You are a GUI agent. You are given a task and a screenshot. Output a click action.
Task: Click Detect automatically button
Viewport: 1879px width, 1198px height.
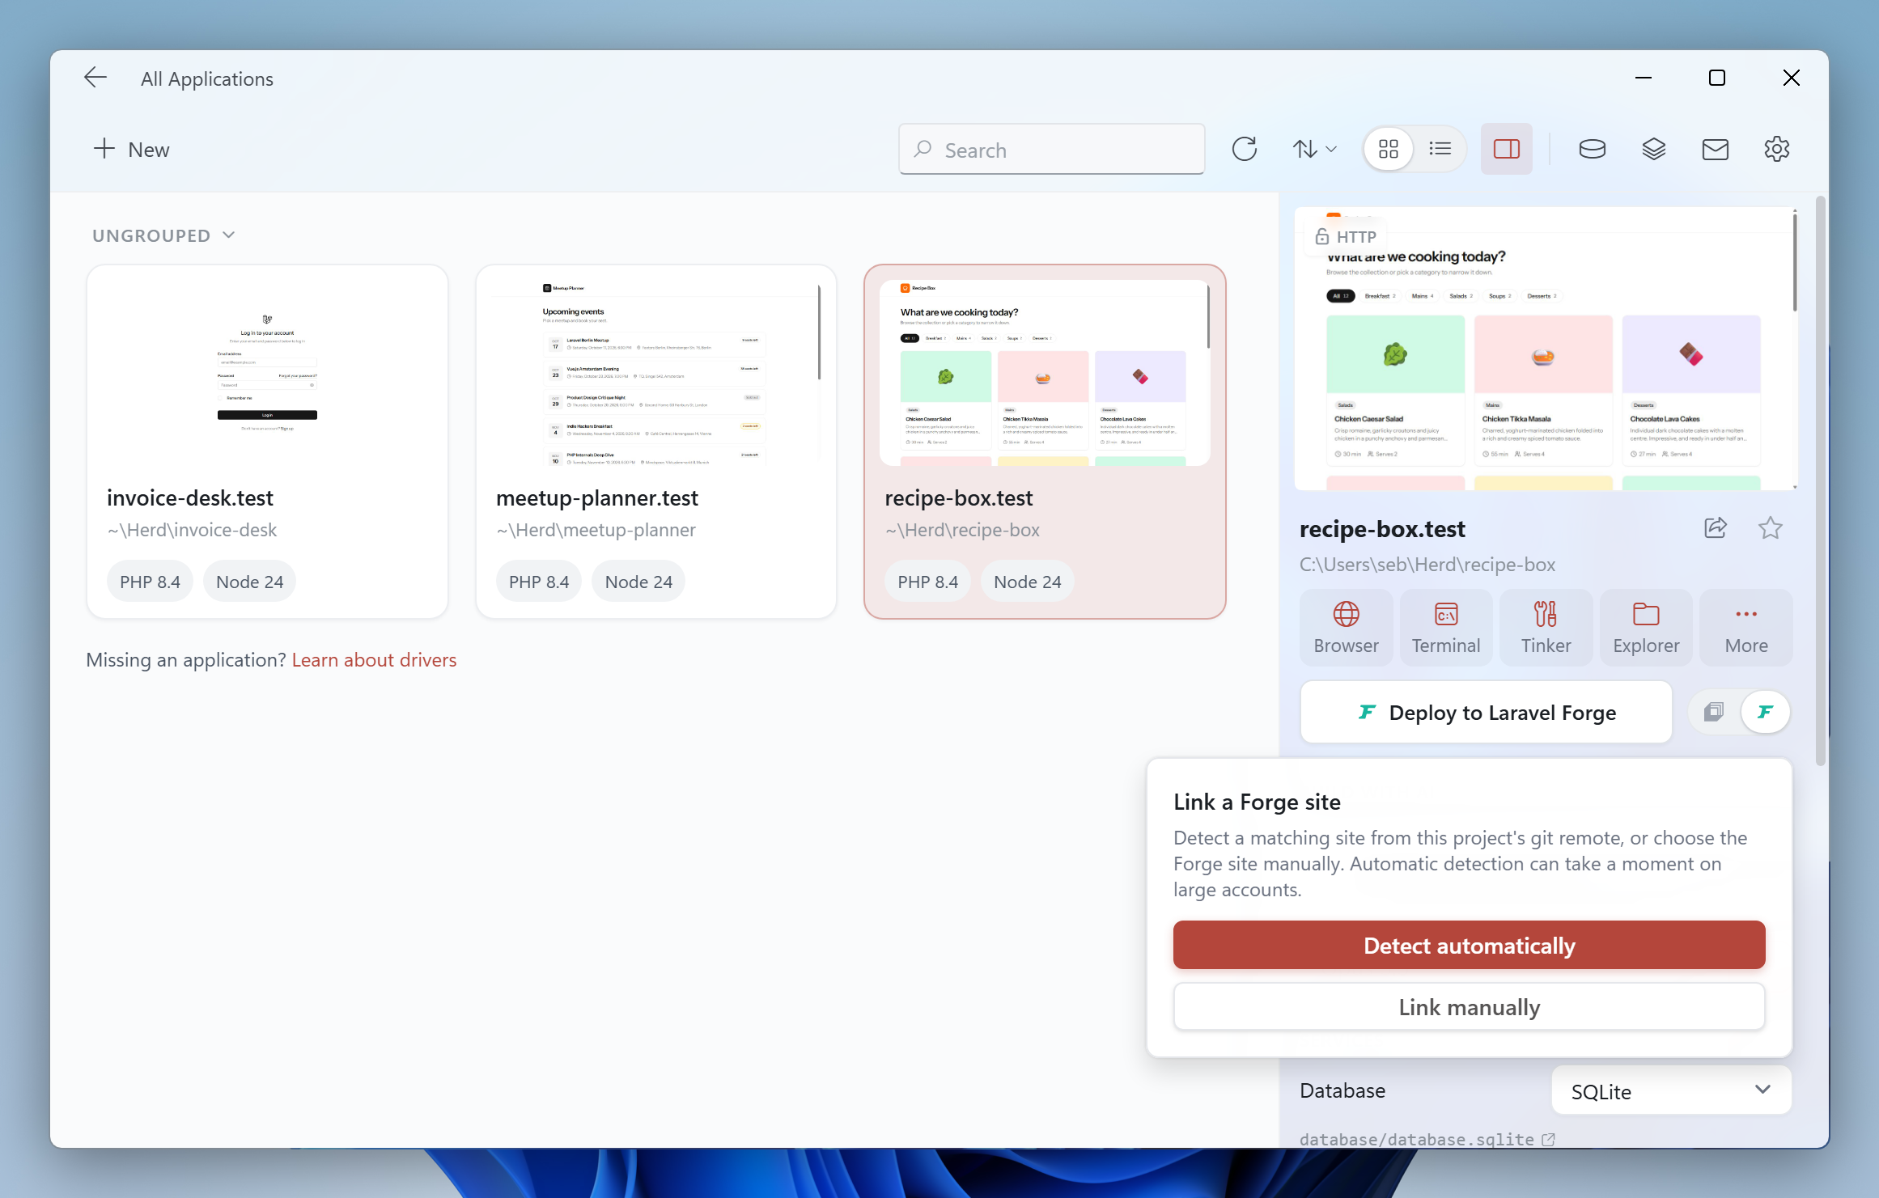tap(1469, 945)
